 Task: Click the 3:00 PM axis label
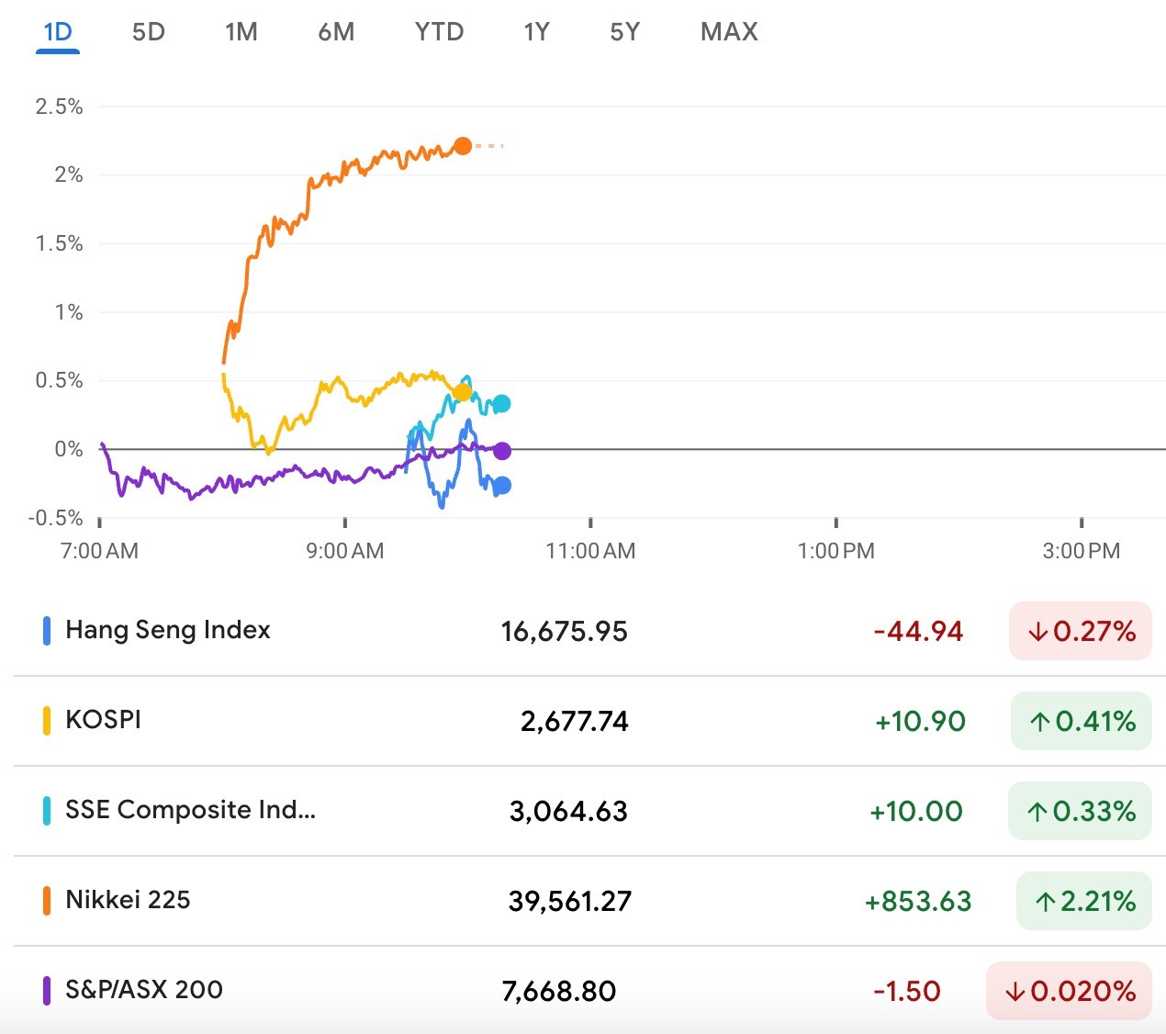coord(1082,551)
